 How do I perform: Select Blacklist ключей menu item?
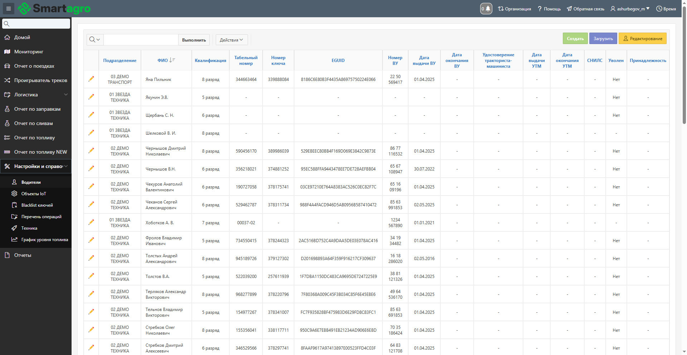37,205
